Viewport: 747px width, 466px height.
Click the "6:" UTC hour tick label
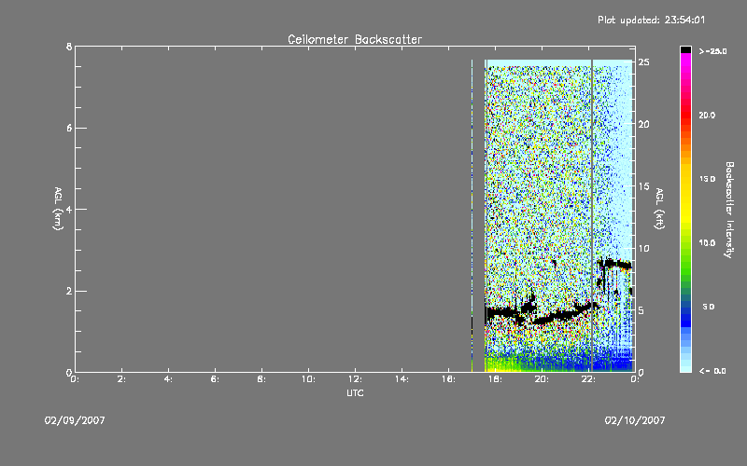point(216,379)
